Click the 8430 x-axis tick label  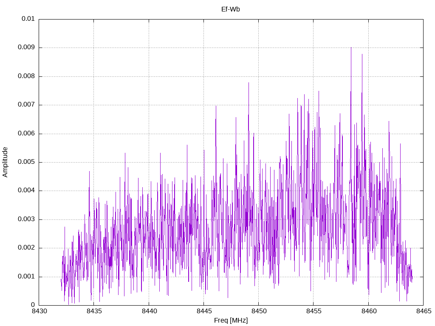point(39,311)
